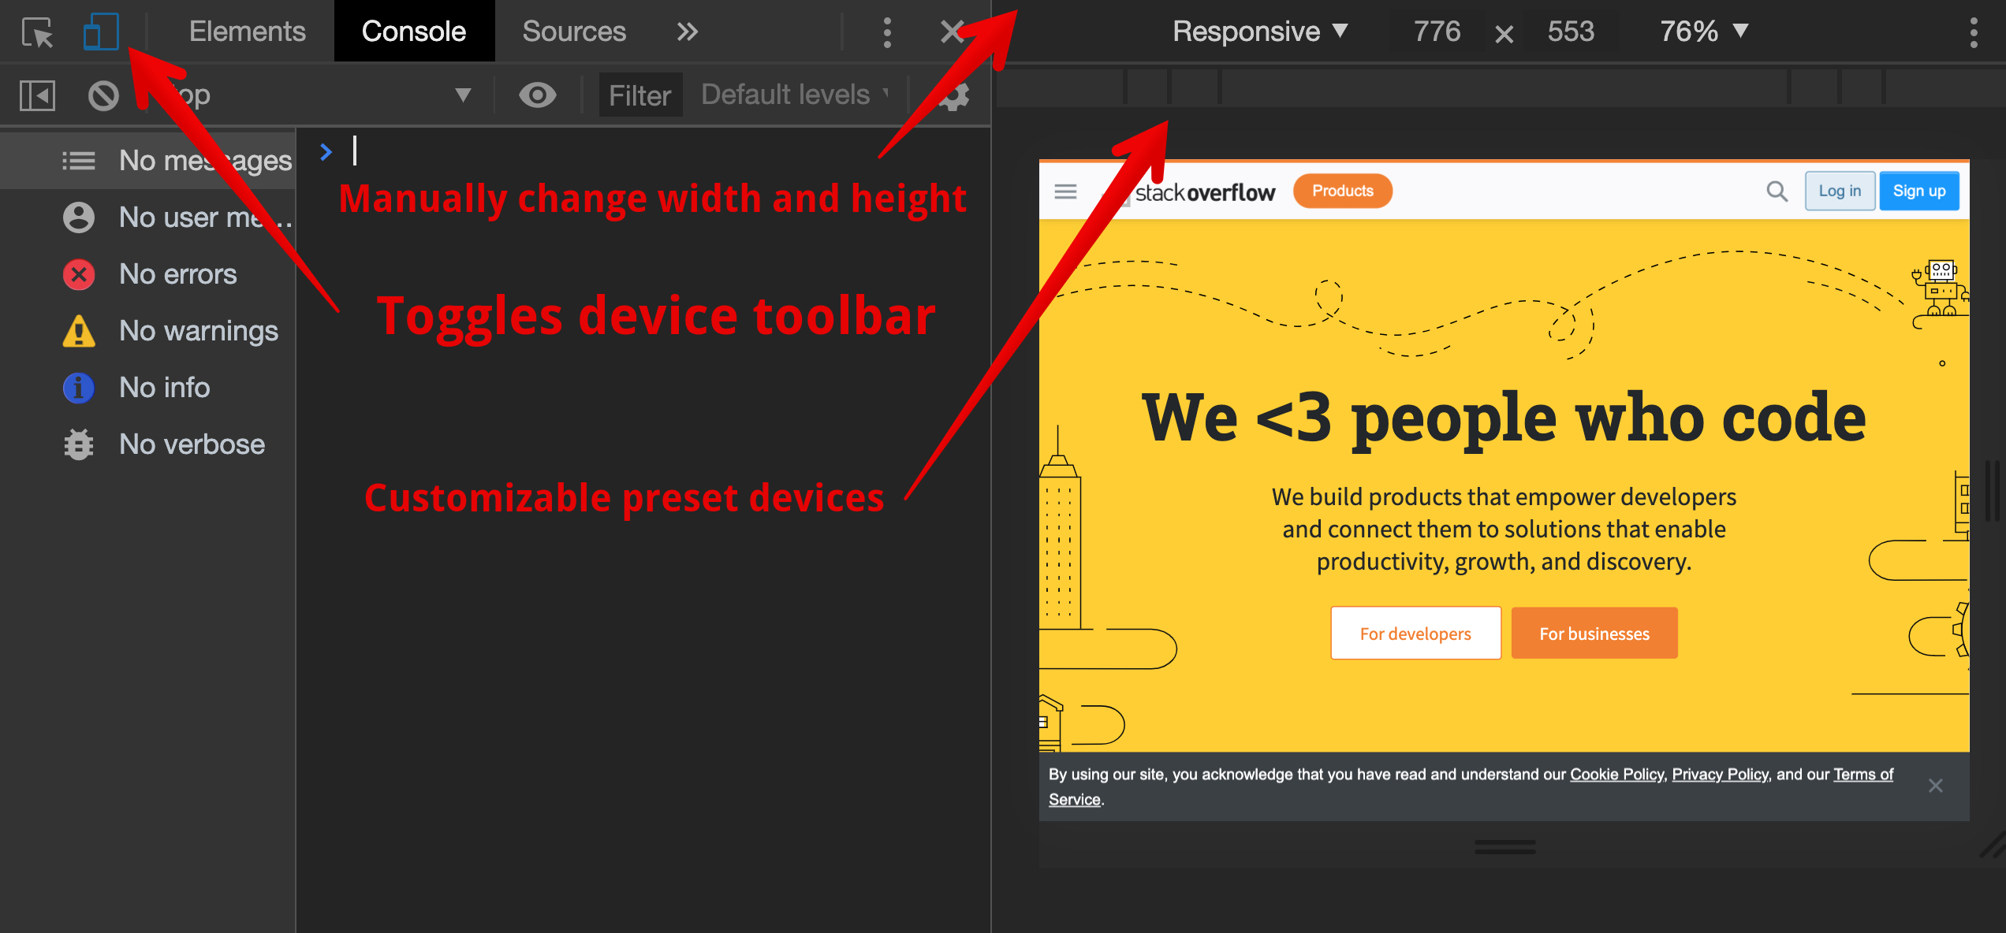Click the clear console icon
Screen dimensions: 2006x933
coord(103,95)
